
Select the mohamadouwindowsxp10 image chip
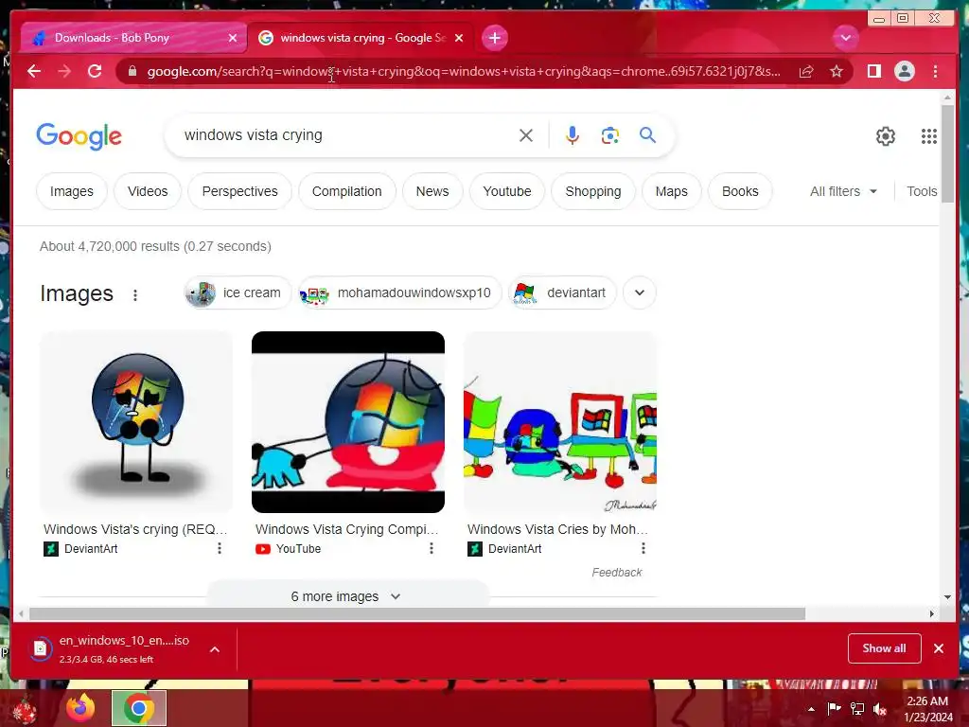[x=399, y=293]
